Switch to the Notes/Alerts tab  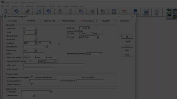click(x=125, y=21)
